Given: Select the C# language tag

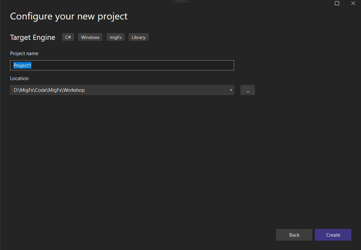Looking at the screenshot, I should (68, 37).
